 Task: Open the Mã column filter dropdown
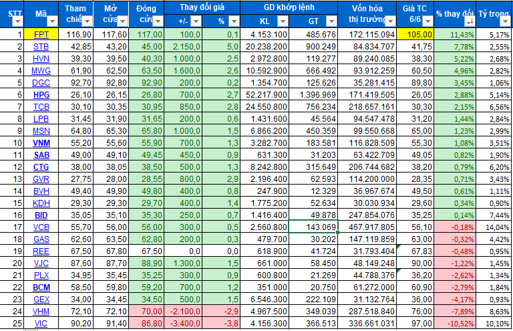(52, 21)
